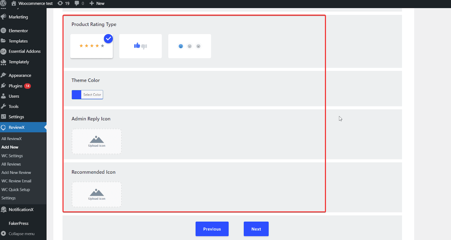Click the NotificationX icon

[3, 210]
